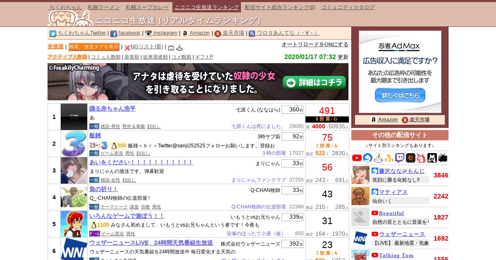Toggle the 検索／放送タグを表示 button
Image resolution: width=496 pixels, height=260 pixels.
(94, 47)
